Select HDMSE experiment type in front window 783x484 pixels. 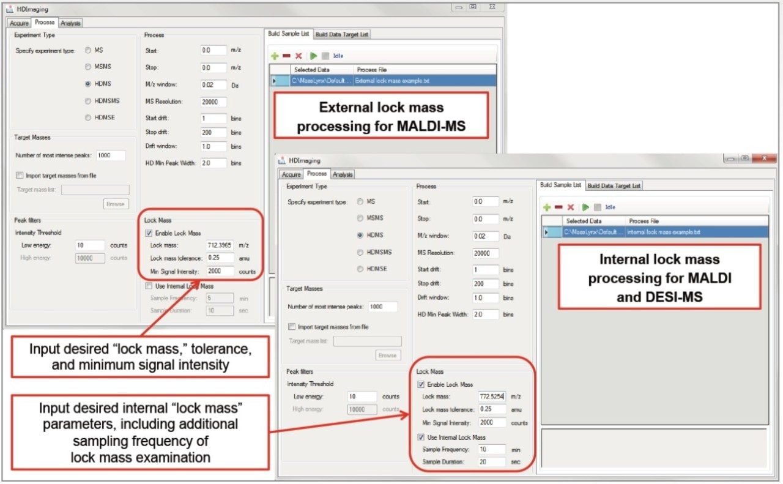360,269
